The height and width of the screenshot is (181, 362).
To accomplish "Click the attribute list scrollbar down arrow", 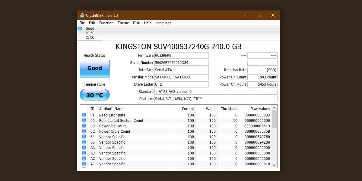I will click(274, 165).
